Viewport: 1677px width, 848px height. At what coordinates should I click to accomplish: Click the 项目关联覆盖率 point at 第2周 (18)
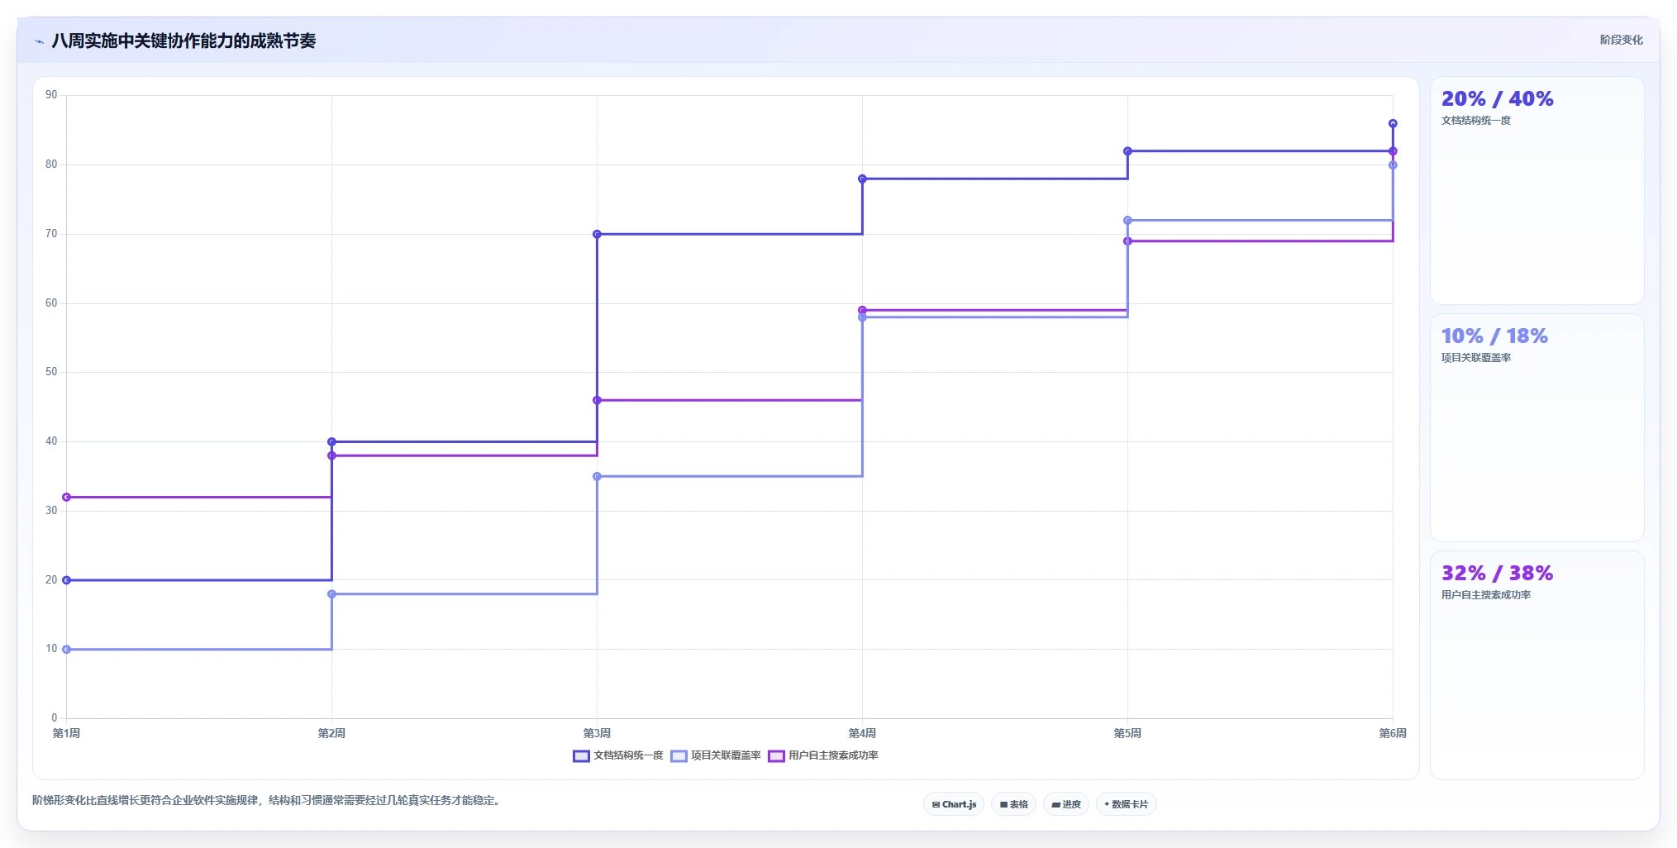tap(331, 594)
